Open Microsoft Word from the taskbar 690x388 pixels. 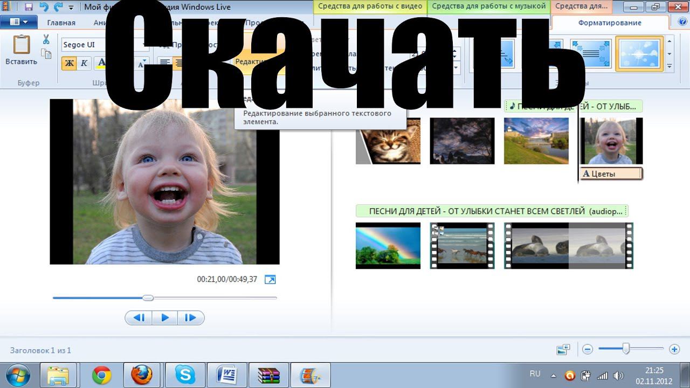(227, 375)
